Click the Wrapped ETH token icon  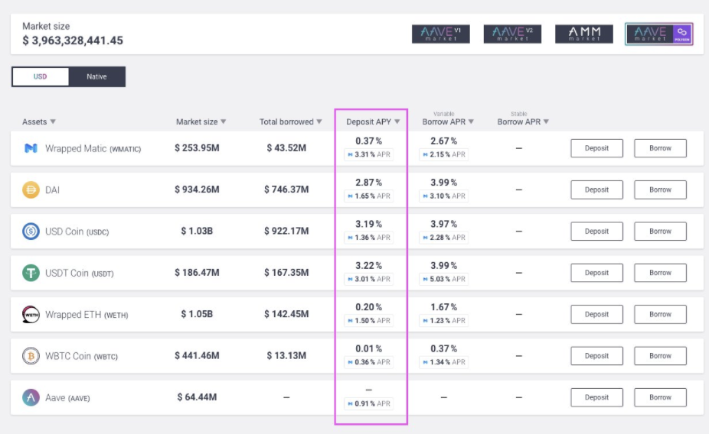pos(31,315)
